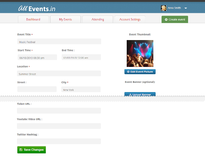Click the City field with New York

[x=81, y=89]
